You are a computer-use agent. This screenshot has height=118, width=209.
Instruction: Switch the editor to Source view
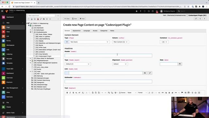click(122, 93)
